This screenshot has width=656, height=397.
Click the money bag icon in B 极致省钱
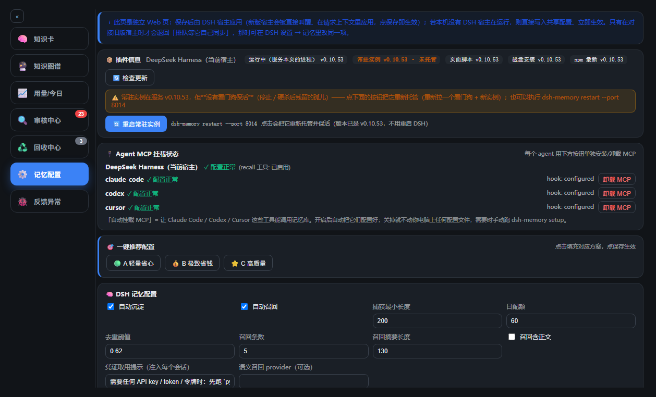(176, 264)
